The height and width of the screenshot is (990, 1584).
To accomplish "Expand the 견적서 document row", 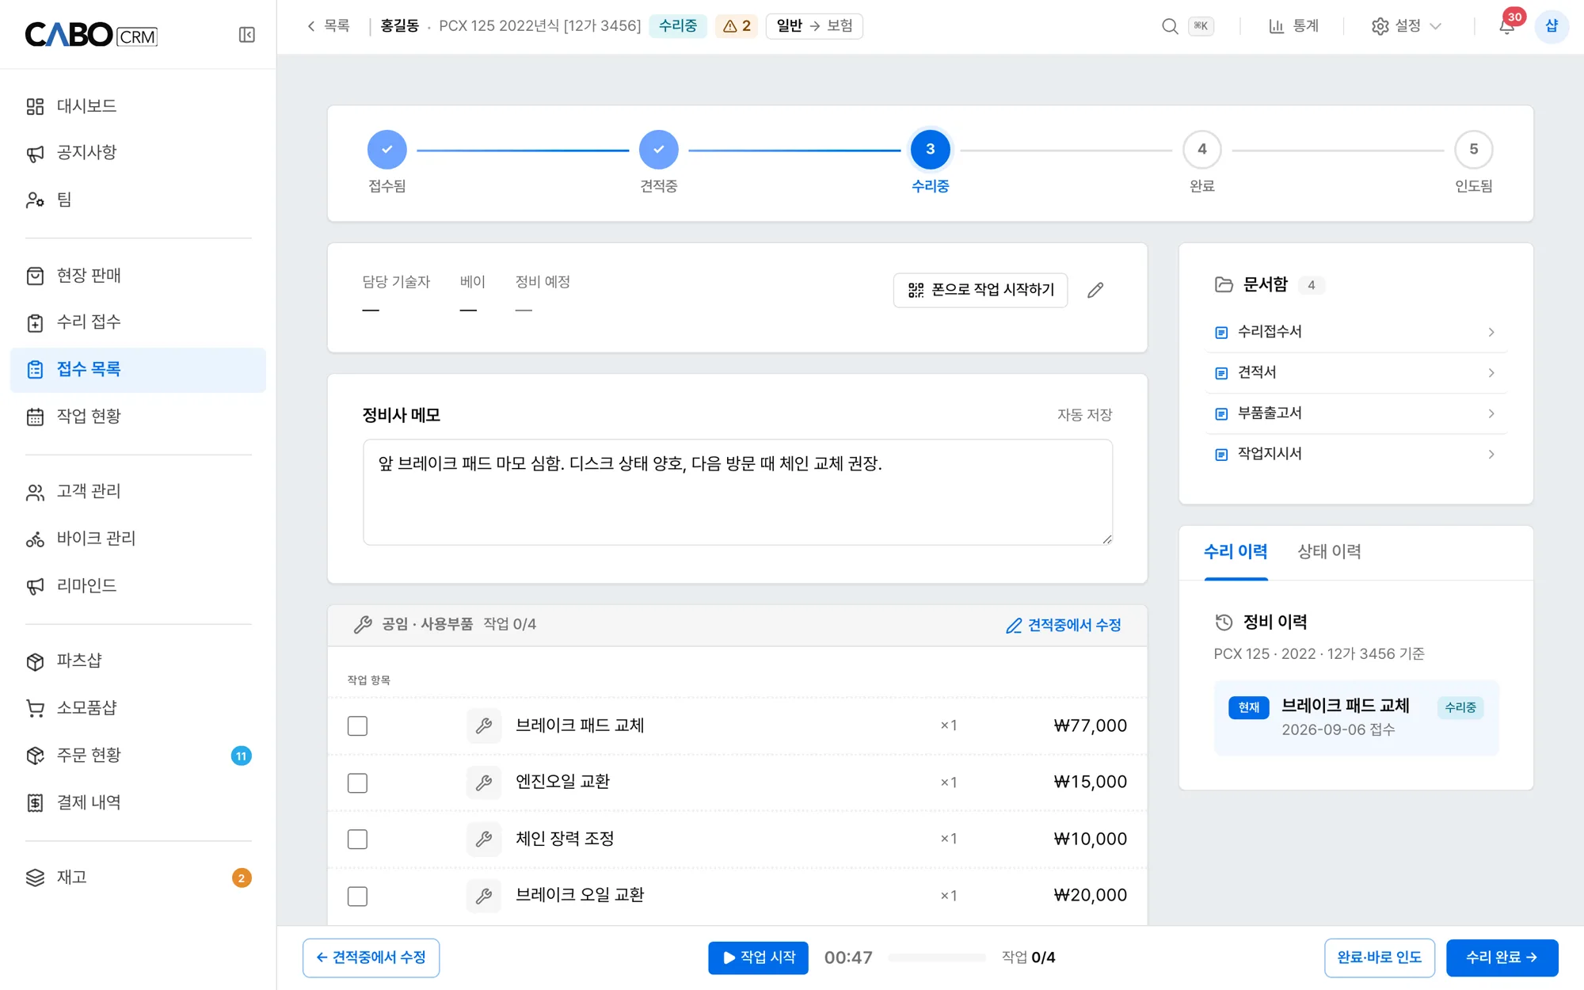I will click(x=1355, y=372).
